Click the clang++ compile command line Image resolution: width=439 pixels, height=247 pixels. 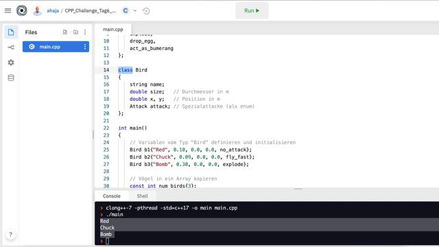pos(171,208)
